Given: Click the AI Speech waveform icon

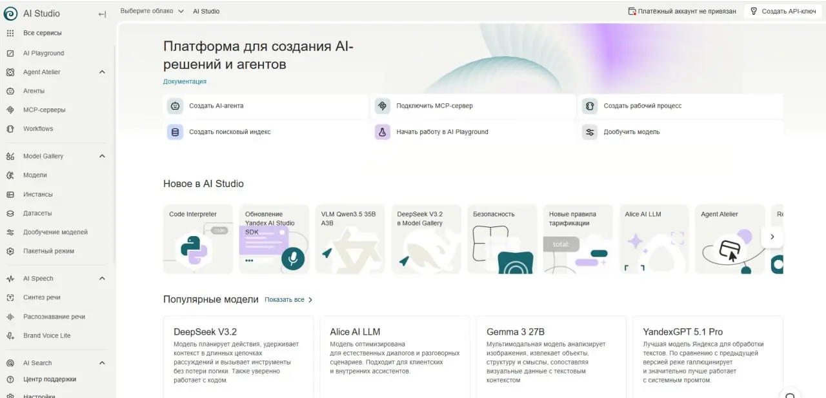Looking at the screenshot, I should [x=10, y=279].
